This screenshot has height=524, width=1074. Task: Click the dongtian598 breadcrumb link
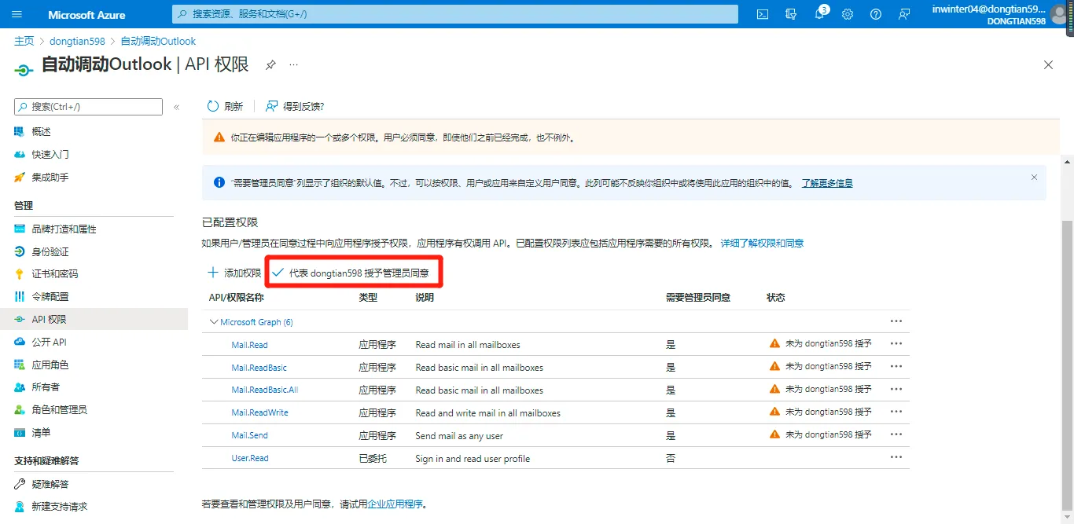[79, 41]
